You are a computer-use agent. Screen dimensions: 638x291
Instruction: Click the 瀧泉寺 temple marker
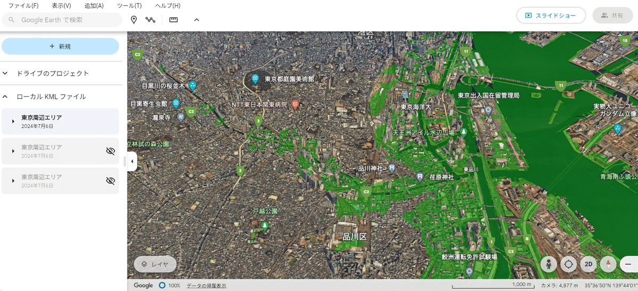pos(181,117)
